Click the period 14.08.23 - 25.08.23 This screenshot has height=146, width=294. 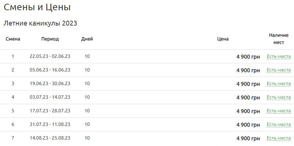(50, 138)
